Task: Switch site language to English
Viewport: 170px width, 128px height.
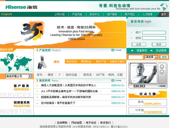Action: 7,14
